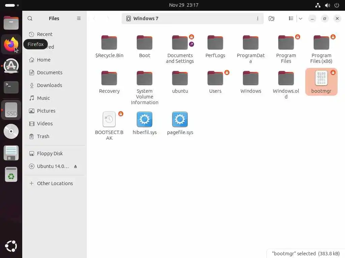This screenshot has width=345, height=258.
Task: Expand view options dropdown arrow
Action: (301, 18)
